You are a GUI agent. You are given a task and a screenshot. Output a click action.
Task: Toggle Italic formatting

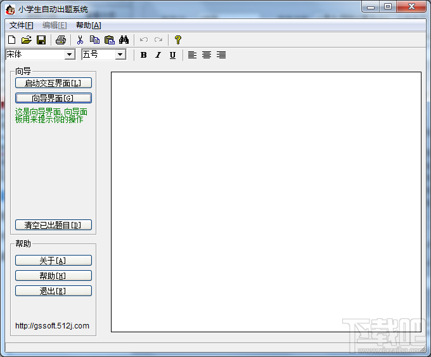pyautogui.click(x=158, y=55)
